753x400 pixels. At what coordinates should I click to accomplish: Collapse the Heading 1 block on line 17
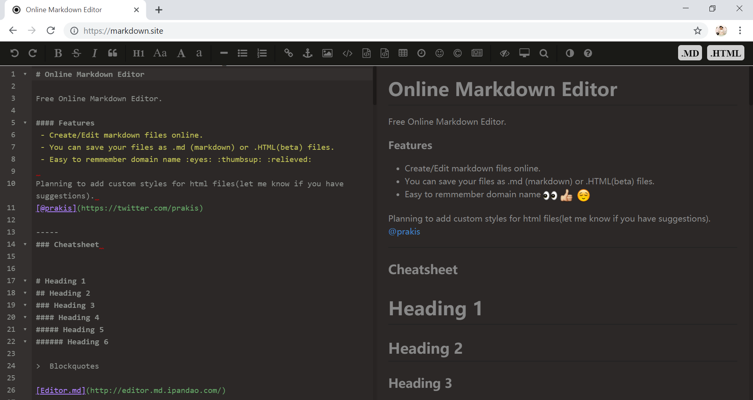click(x=25, y=281)
